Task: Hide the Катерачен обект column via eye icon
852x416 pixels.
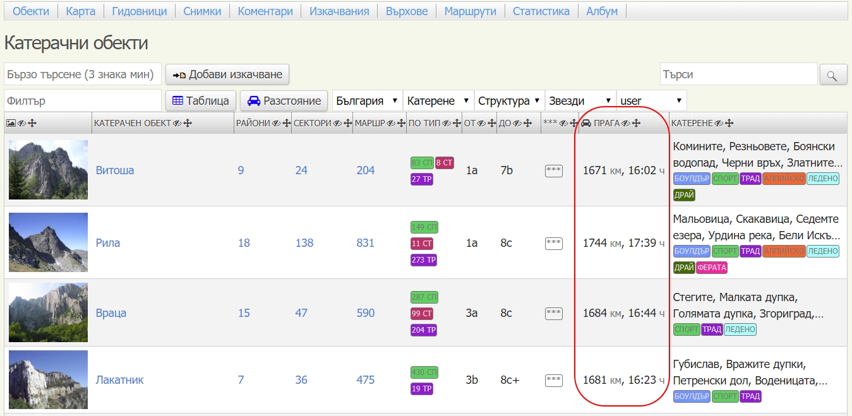Action: coord(177,124)
